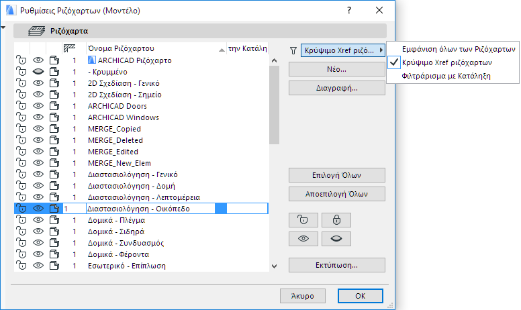Click the lock layers button icon

click(336, 219)
